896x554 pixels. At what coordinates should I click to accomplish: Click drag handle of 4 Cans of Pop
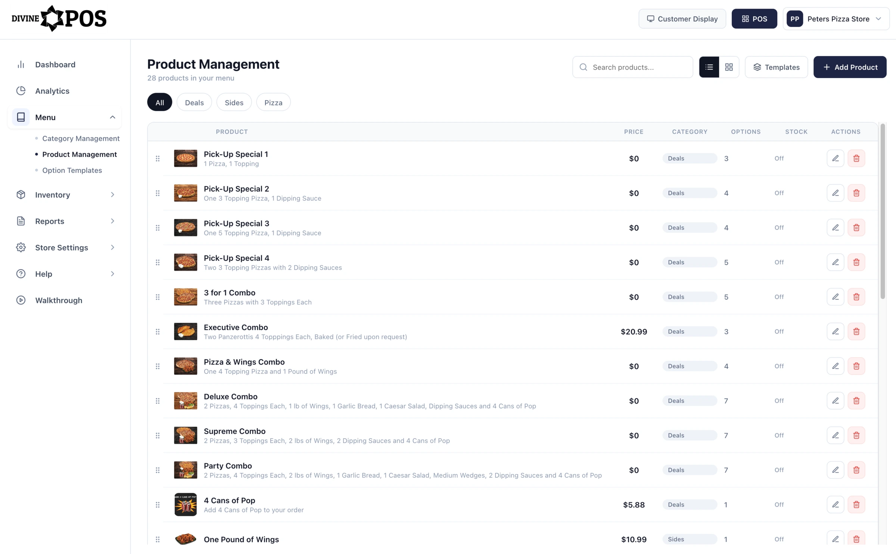pos(158,505)
